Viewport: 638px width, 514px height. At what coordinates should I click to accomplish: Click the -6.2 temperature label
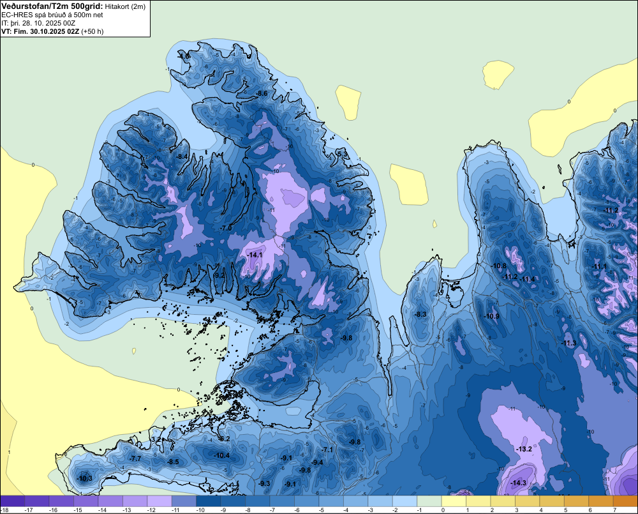pos(224,439)
